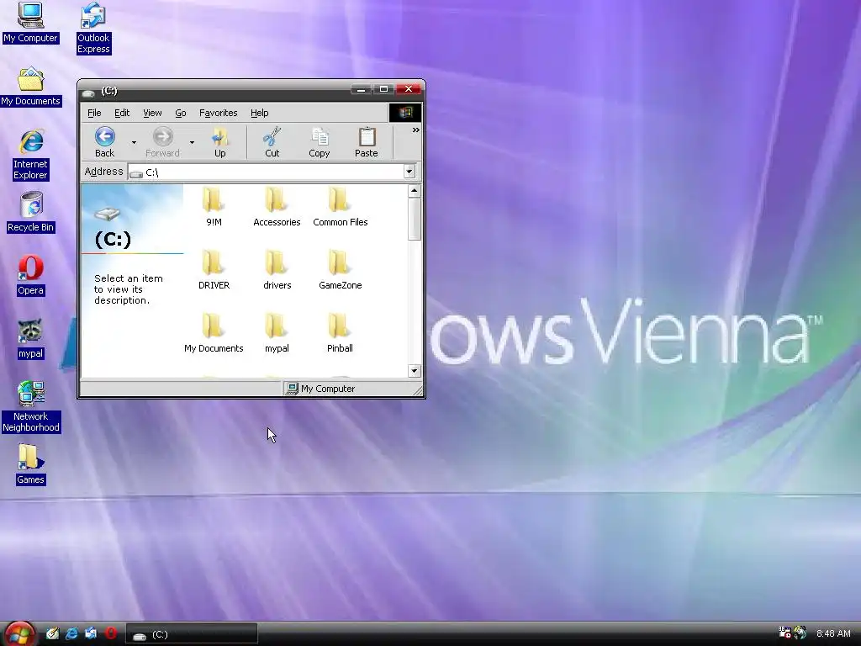This screenshot has width=861, height=646.
Task: Click the scroll up arrow in the file list
Action: (x=415, y=191)
